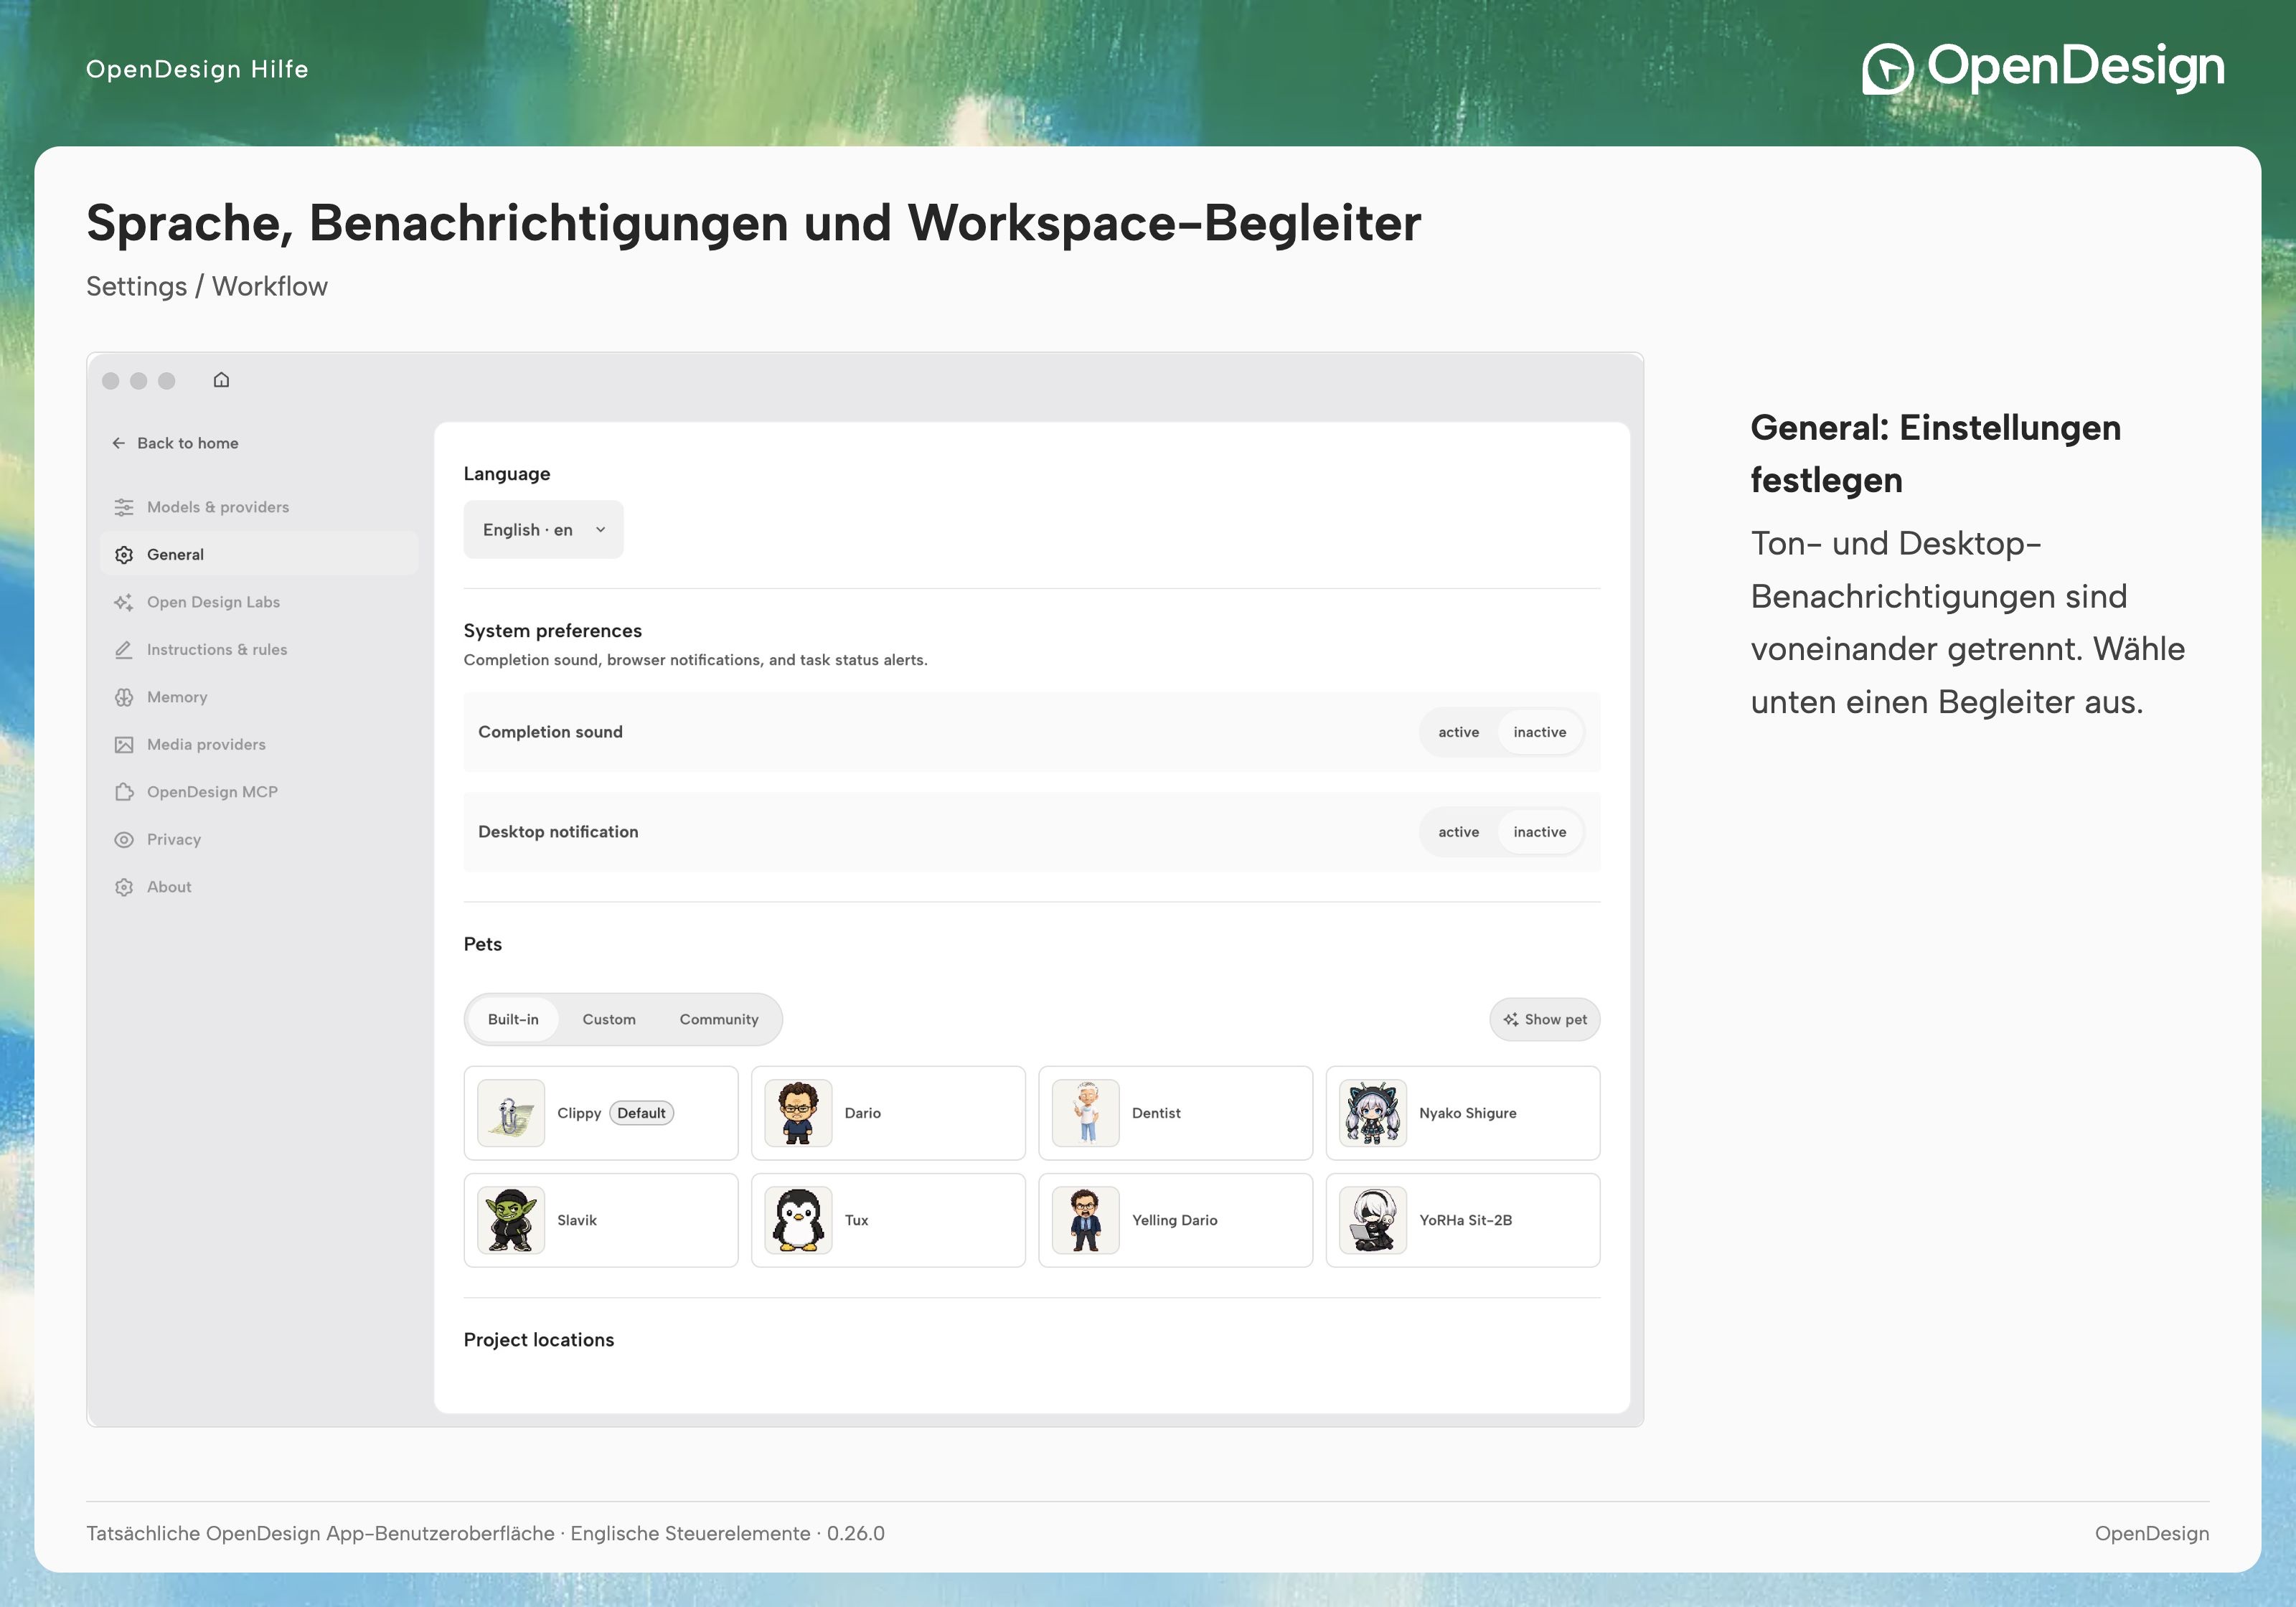
Task: Click the OpenDesign MCP puzzle icon
Action: coord(124,792)
